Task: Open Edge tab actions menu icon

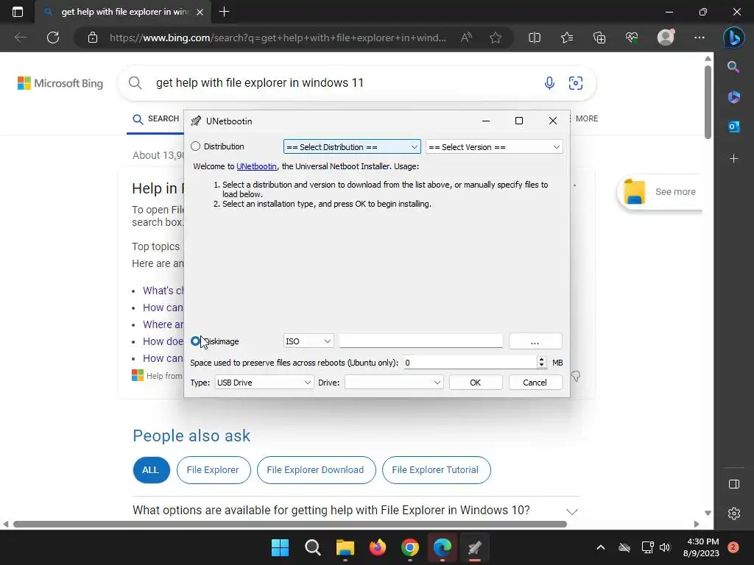Action: (x=18, y=12)
